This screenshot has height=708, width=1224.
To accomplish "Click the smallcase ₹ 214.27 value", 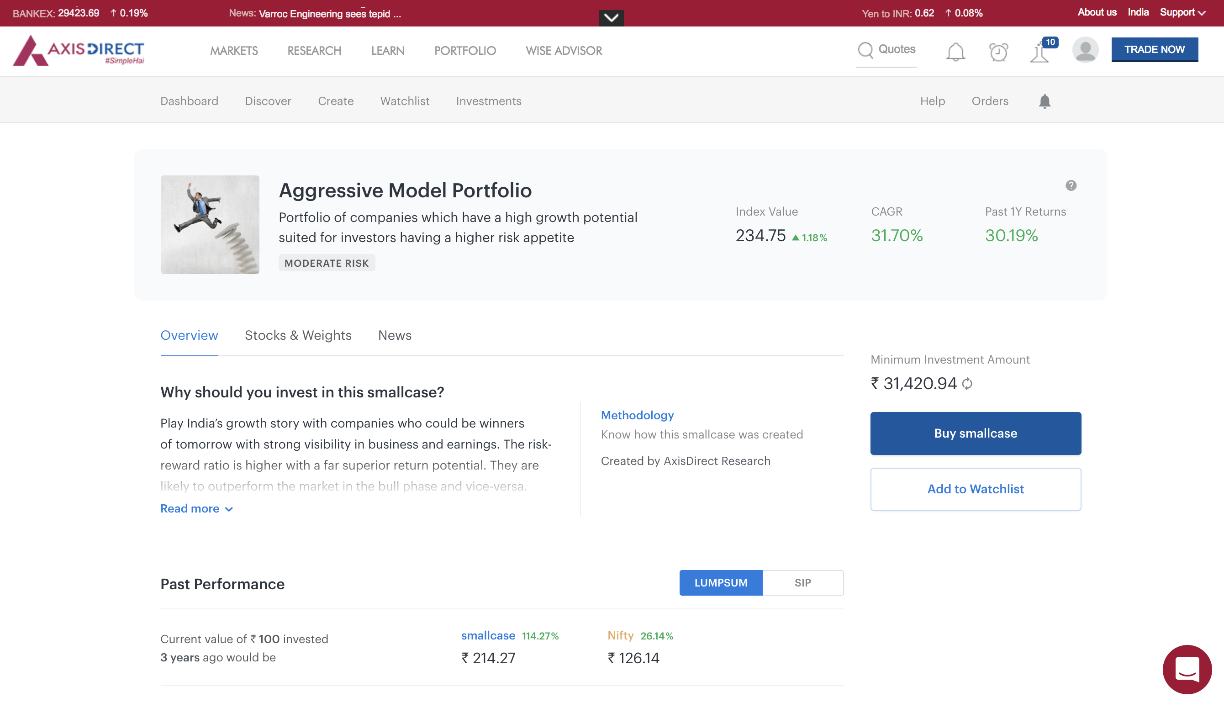I will coord(488,658).
